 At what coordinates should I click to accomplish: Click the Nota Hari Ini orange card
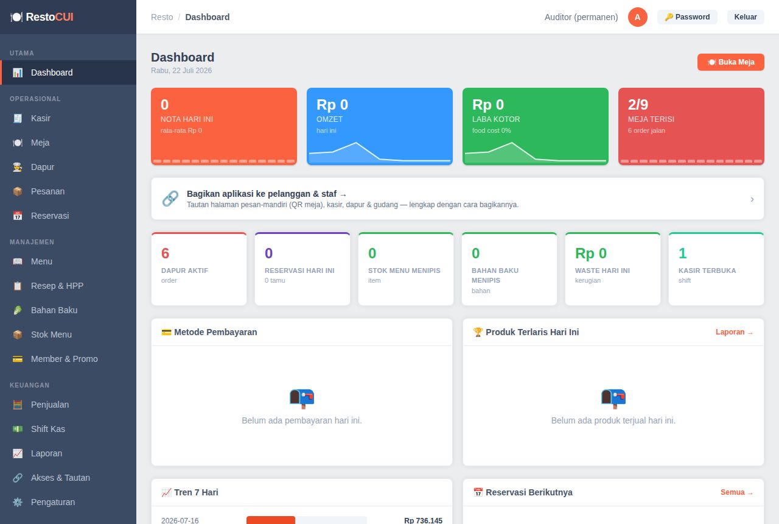[224, 126]
